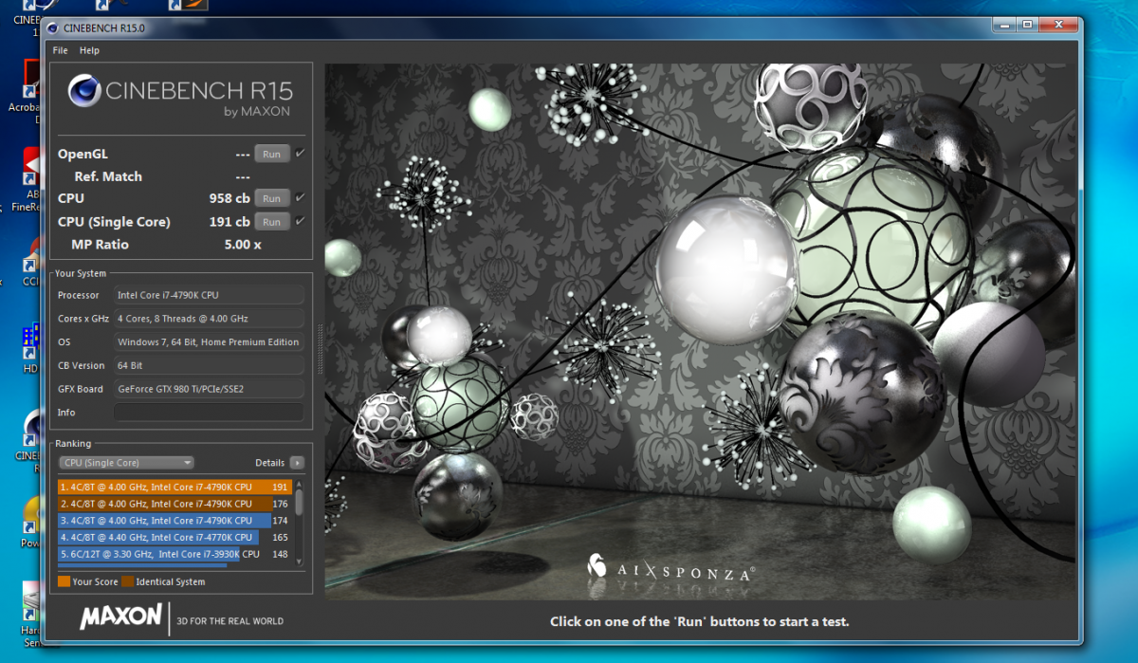Click the empty Info input field
Viewport: 1138px width, 663px height.
point(209,413)
